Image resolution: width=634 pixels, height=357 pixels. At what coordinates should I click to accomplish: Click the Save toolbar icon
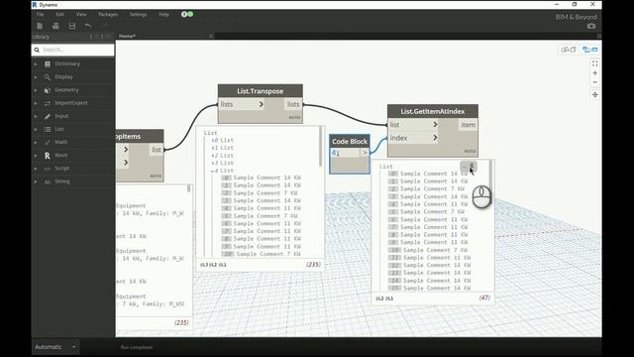coord(72,26)
